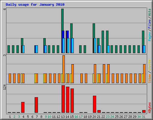Click day label 31 on x-axis
153x120 pixels.
143,117
